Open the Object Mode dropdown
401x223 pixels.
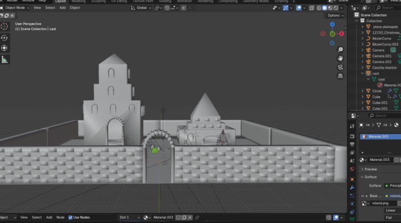tap(15, 8)
